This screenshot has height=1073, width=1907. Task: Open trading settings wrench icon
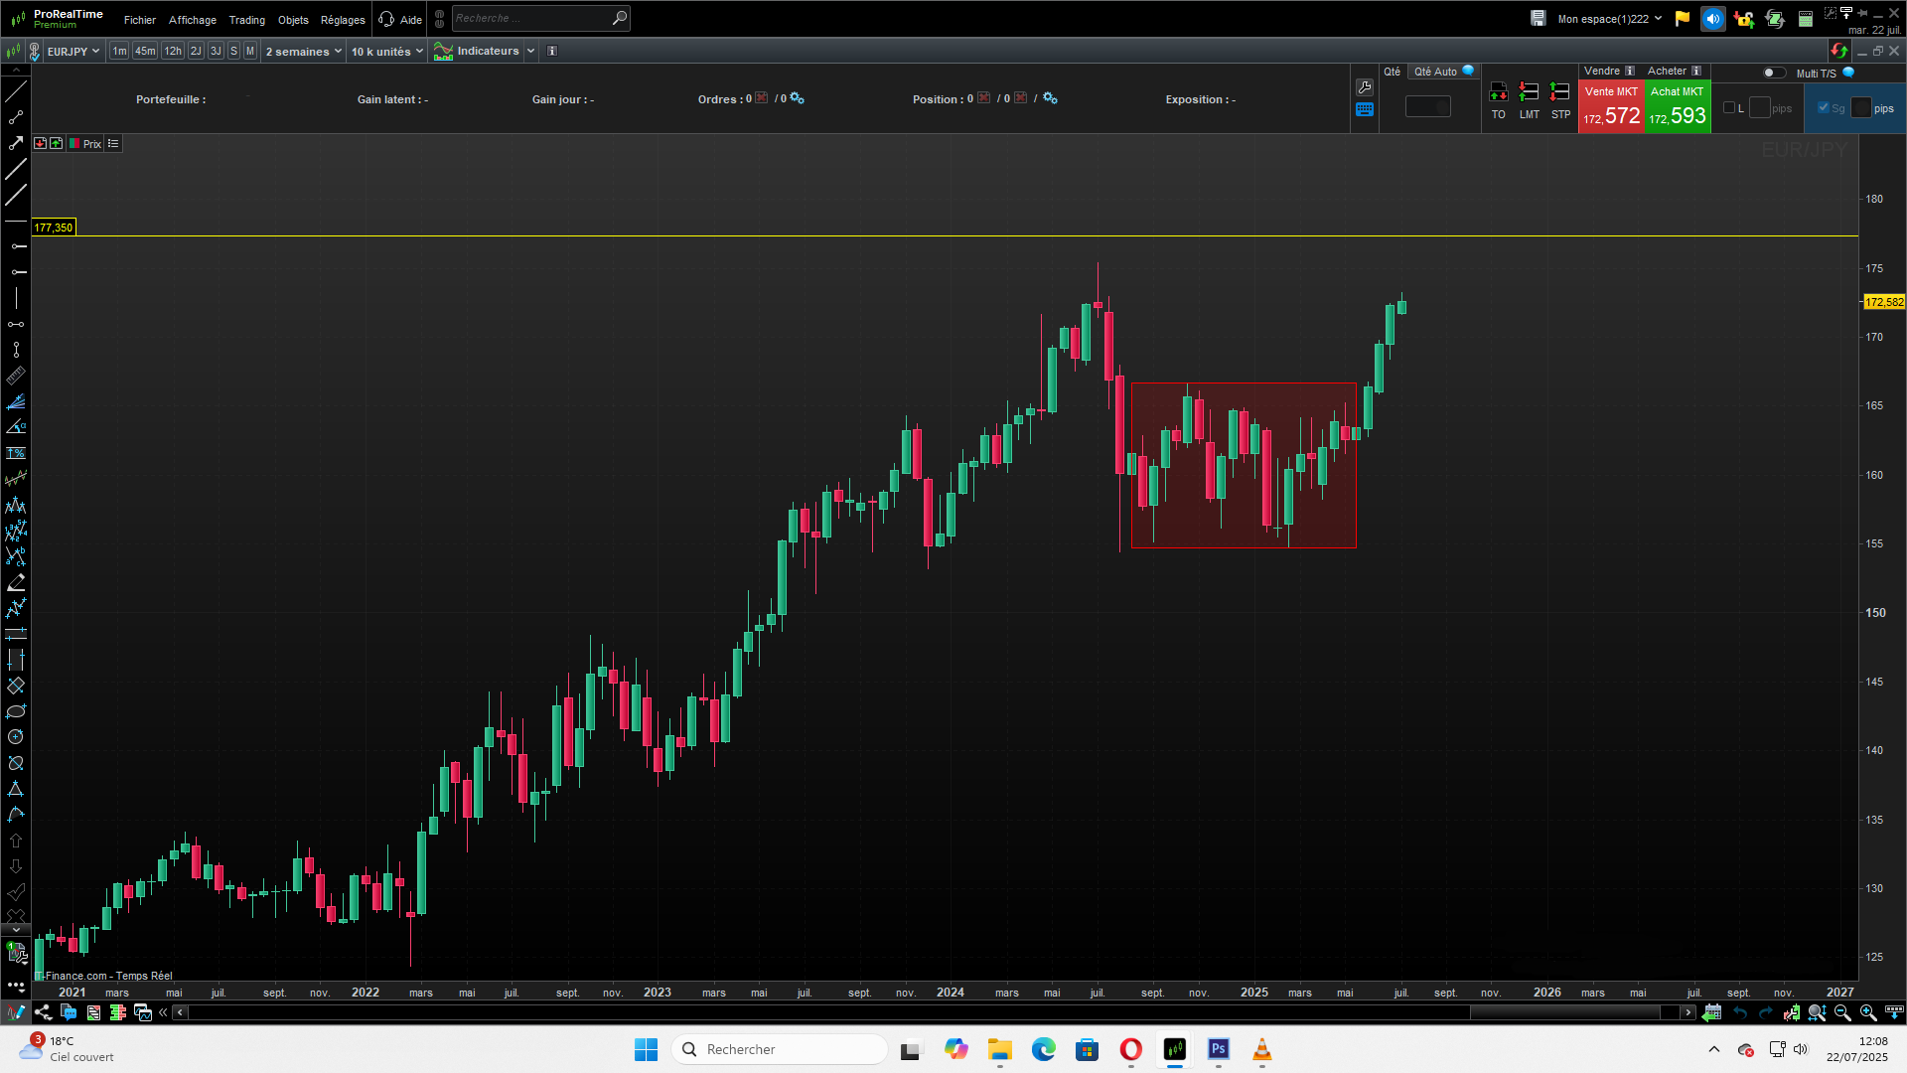pyautogui.click(x=1365, y=87)
